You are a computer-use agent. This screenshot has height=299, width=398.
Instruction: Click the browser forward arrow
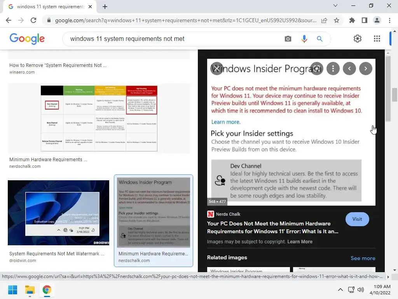pos(21,20)
